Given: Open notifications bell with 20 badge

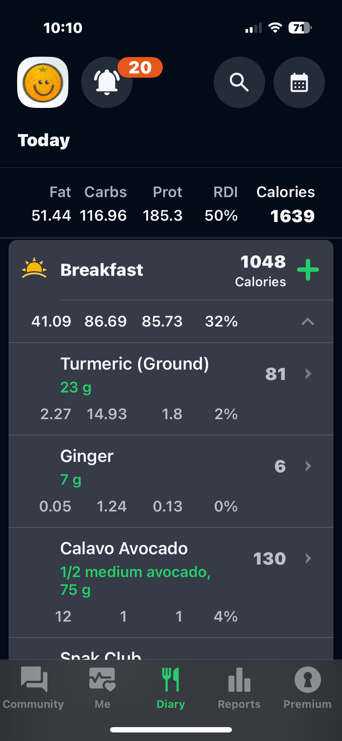Looking at the screenshot, I should click(107, 82).
